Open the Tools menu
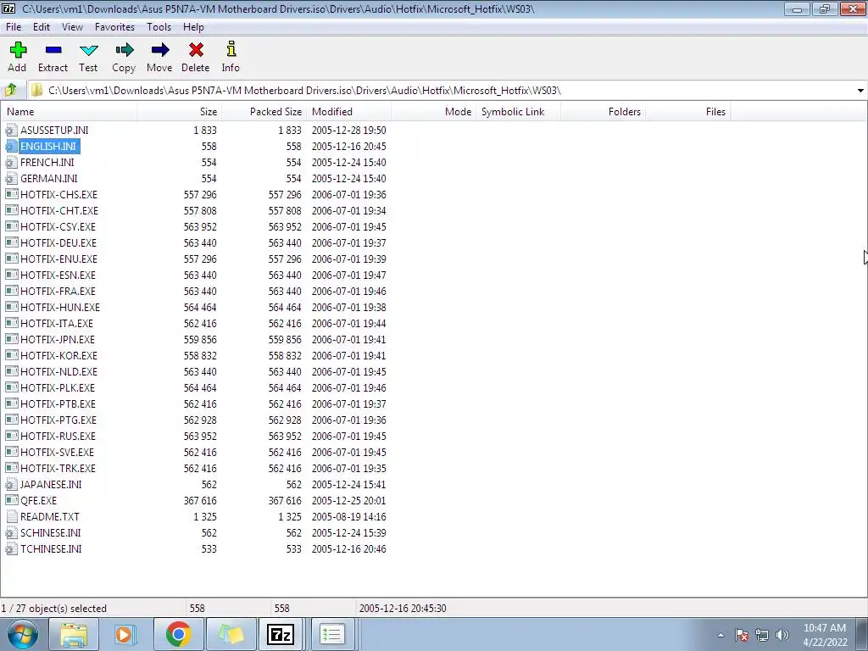 coord(159,27)
